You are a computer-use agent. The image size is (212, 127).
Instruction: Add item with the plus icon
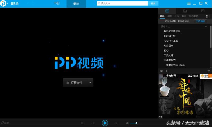(166, 71)
